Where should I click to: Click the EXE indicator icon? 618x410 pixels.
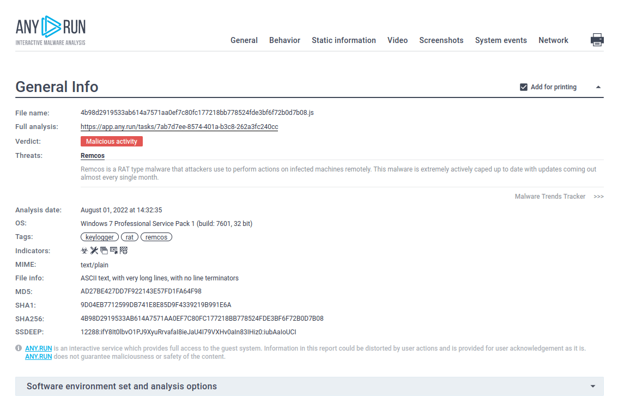coord(113,250)
